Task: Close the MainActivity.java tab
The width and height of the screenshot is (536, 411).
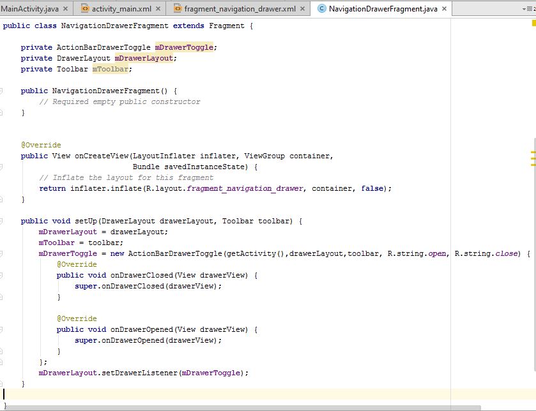Action: click(x=65, y=9)
